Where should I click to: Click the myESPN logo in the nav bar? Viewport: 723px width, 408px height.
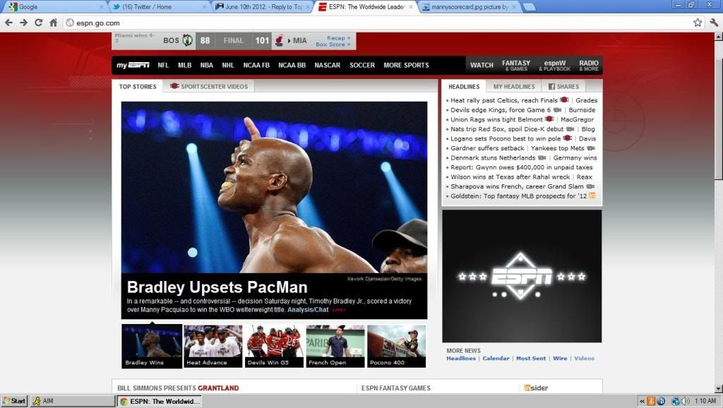[x=133, y=65]
